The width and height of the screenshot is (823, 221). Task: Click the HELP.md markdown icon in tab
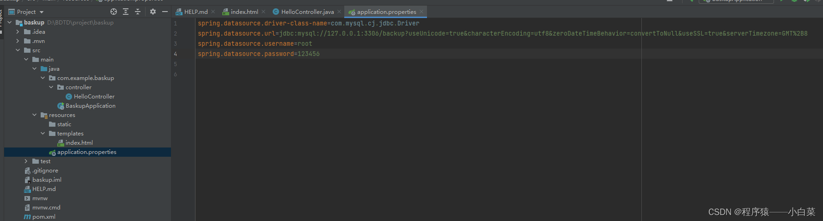click(x=179, y=12)
